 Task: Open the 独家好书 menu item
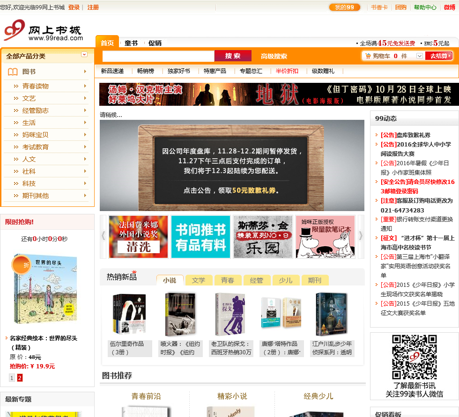179,71
